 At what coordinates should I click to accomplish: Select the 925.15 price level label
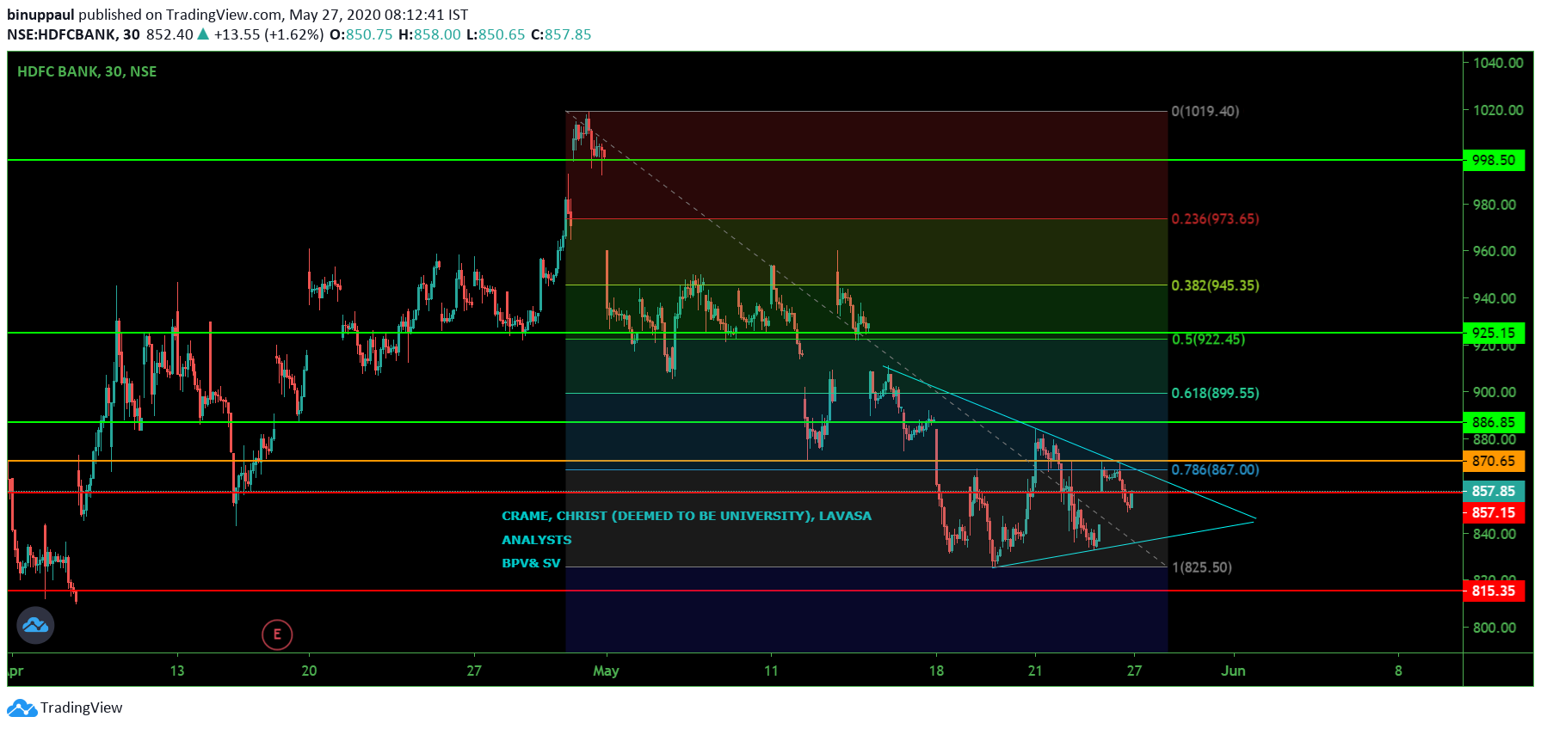click(x=1494, y=333)
